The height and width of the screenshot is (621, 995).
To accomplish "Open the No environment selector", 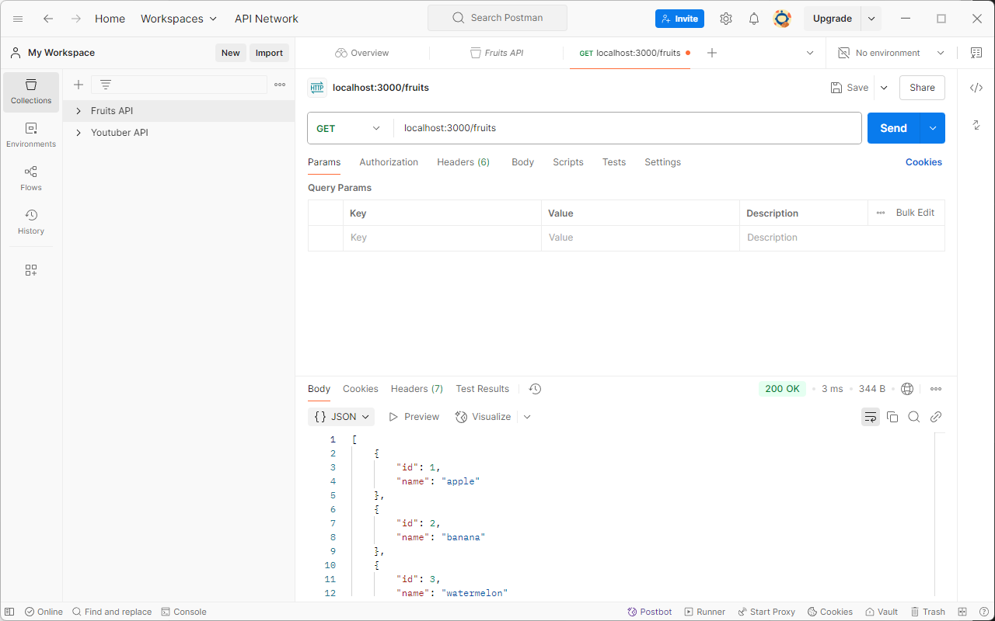I will (891, 53).
